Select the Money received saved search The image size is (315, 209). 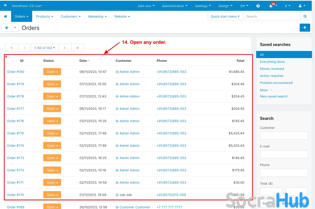click(x=272, y=69)
